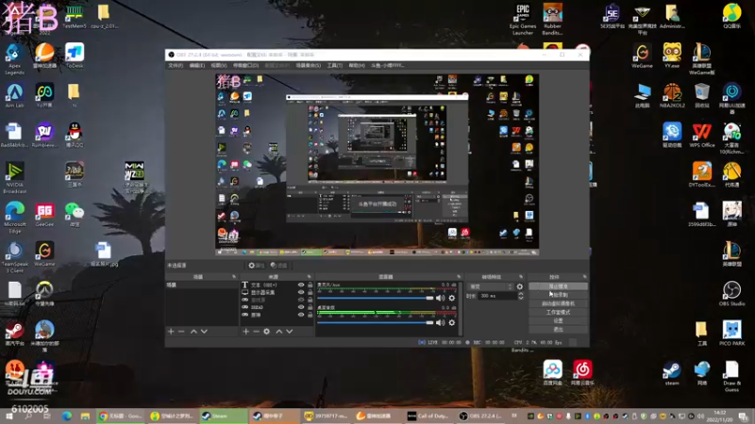Click the 开始录制 start recording button

(x=558, y=295)
